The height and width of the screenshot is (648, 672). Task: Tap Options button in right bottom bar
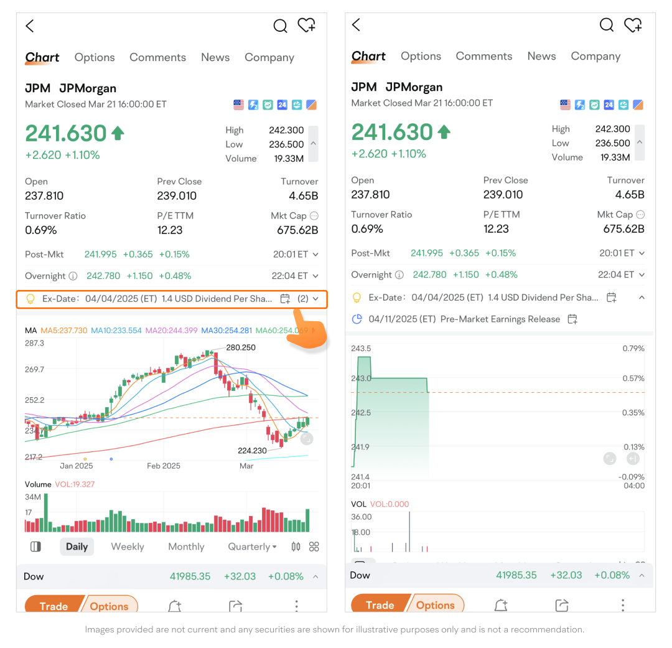(x=436, y=605)
